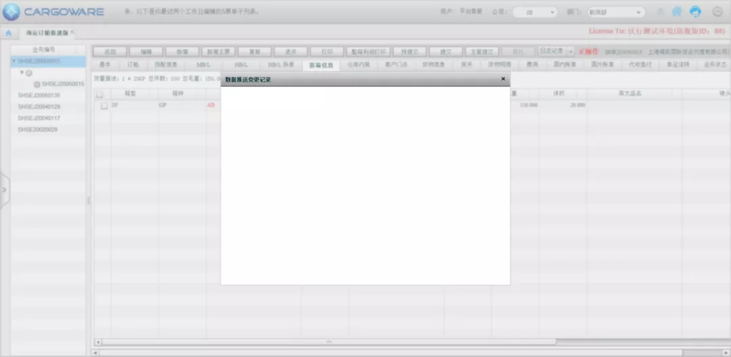Click the round power icon at top right
This screenshot has width=731, height=357.
717,12
